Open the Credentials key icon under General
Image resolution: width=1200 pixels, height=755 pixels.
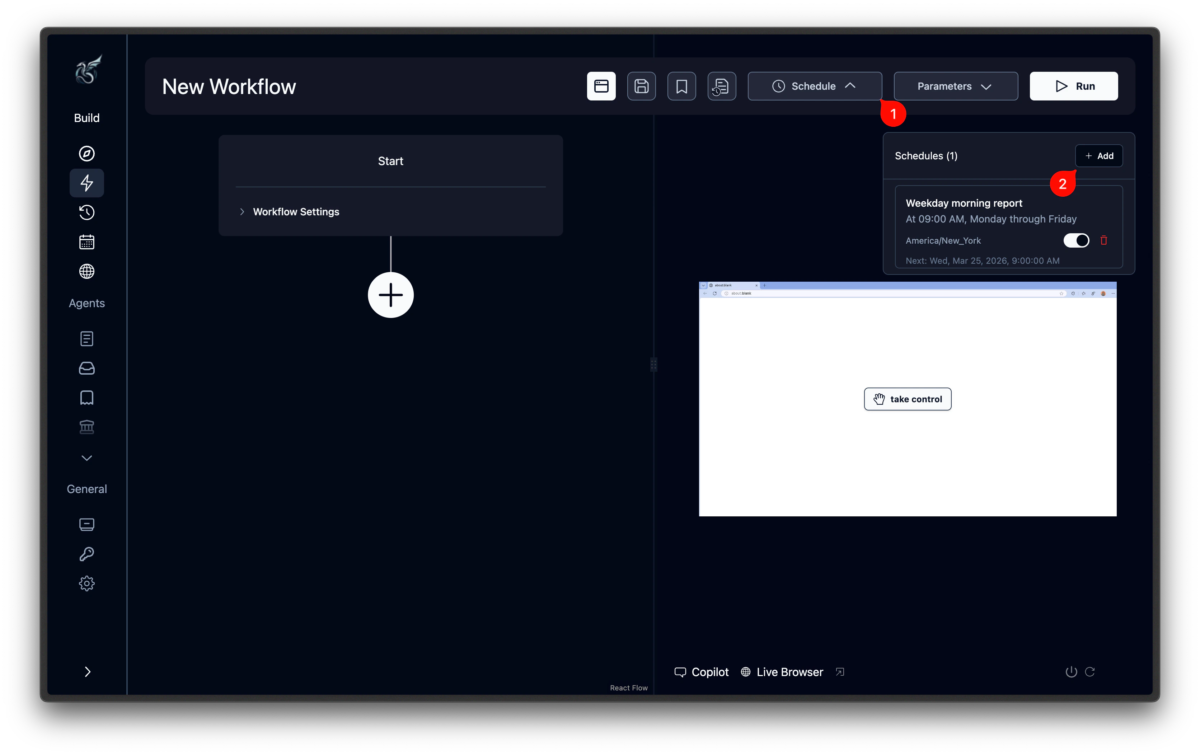point(87,554)
